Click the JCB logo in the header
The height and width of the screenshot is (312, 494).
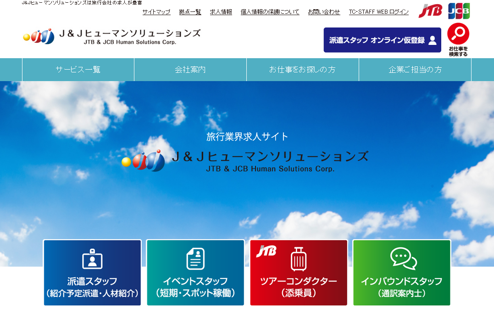point(459,11)
